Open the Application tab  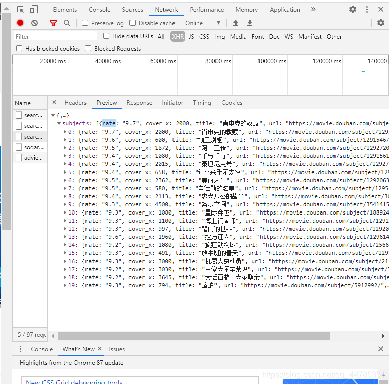pos(285,10)
